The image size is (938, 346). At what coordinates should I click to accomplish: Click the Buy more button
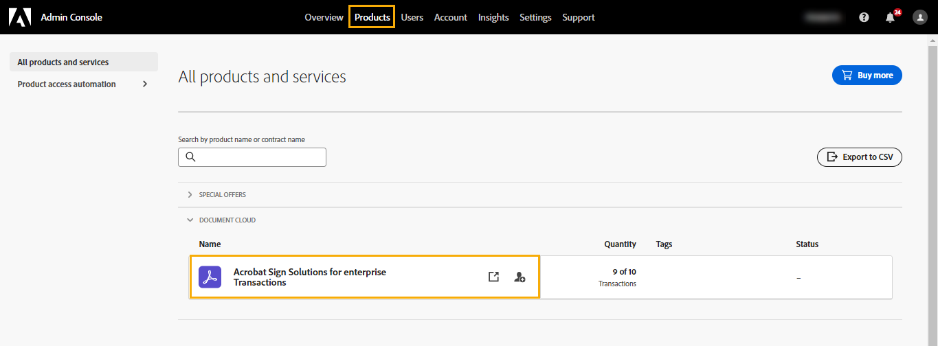click(x=867, y=76)
